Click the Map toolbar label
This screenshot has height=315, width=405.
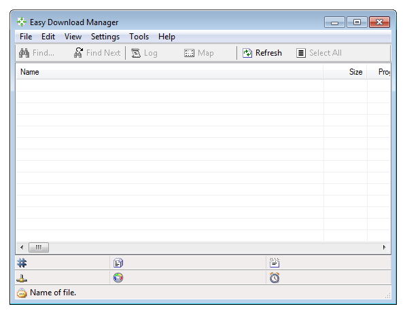(x=206, y=53)
